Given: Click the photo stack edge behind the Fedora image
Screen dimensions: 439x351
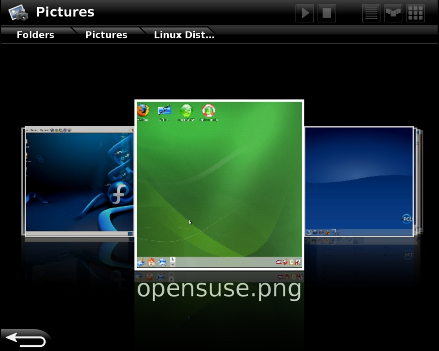Looking at the screenshot, I should [22, 181].
